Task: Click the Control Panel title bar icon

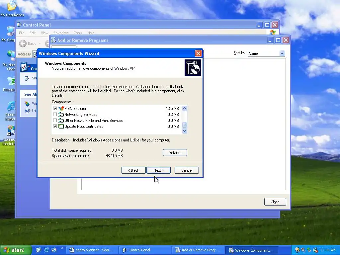Action: pos(19,25)
